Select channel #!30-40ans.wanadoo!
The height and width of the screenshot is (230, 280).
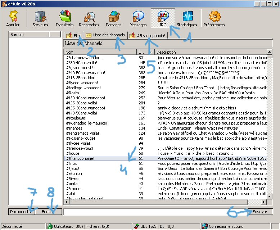(x=165, y=98)
